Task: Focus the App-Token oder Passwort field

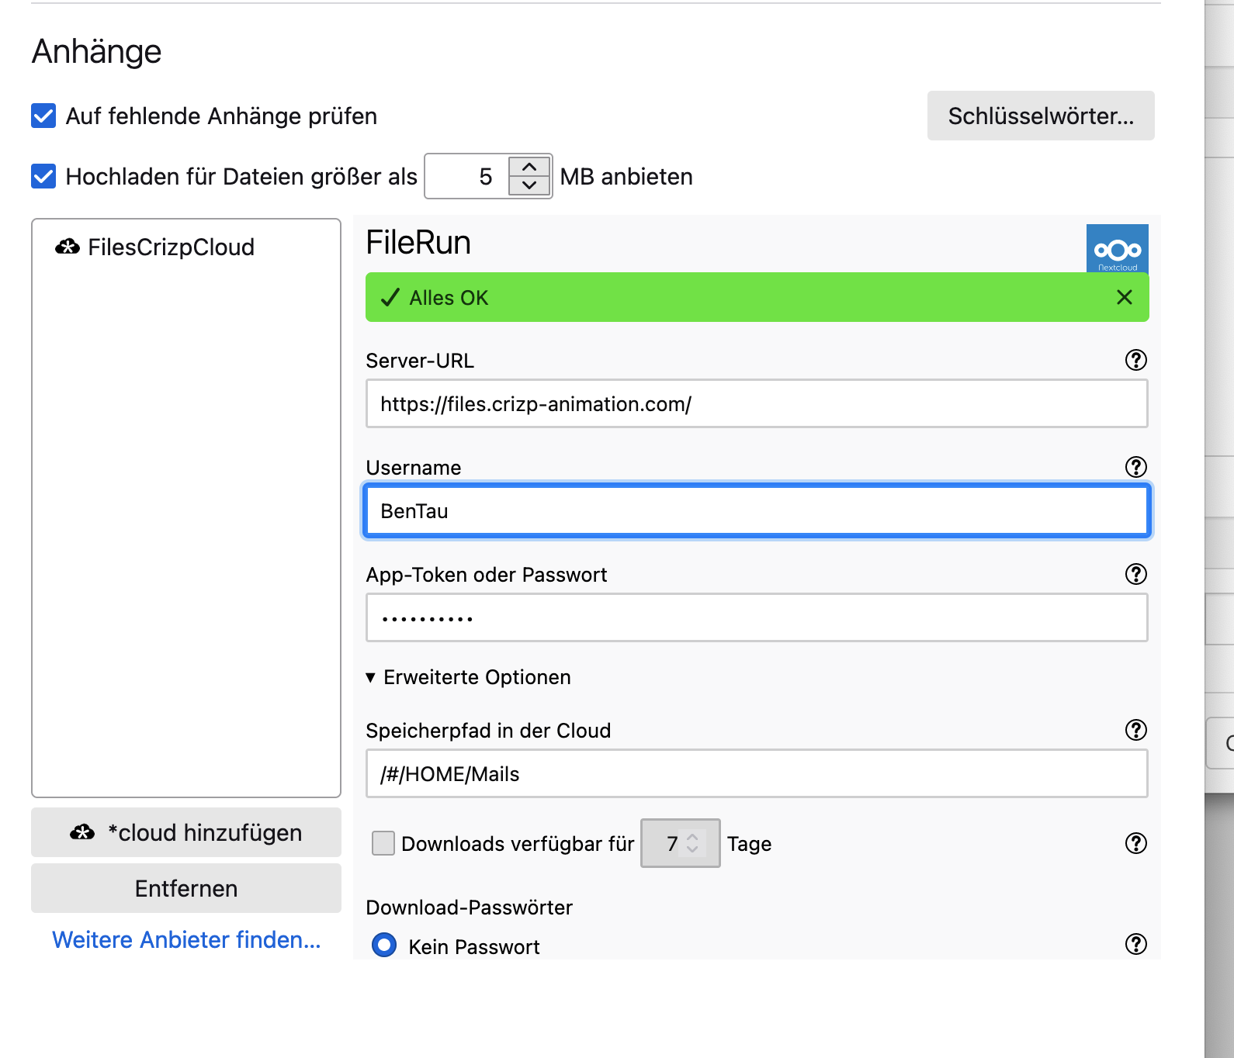Action: [x=757, y=617]
